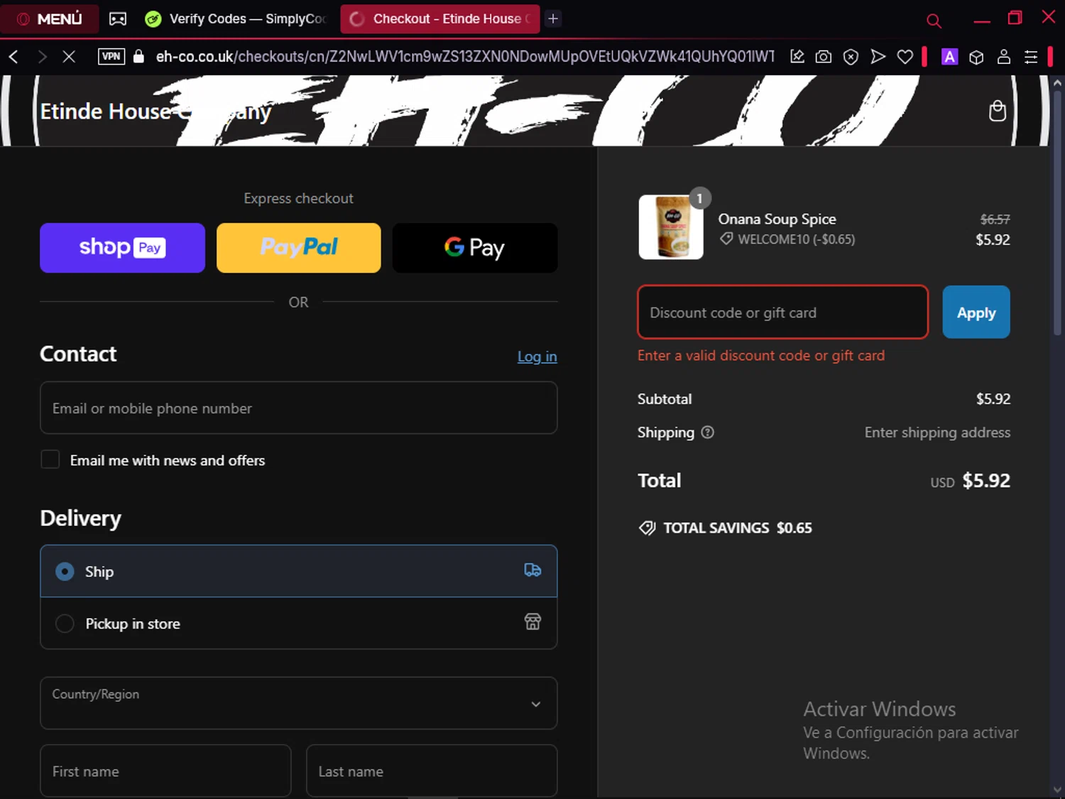Pay with Google Pay express checkout

(475, 248)
